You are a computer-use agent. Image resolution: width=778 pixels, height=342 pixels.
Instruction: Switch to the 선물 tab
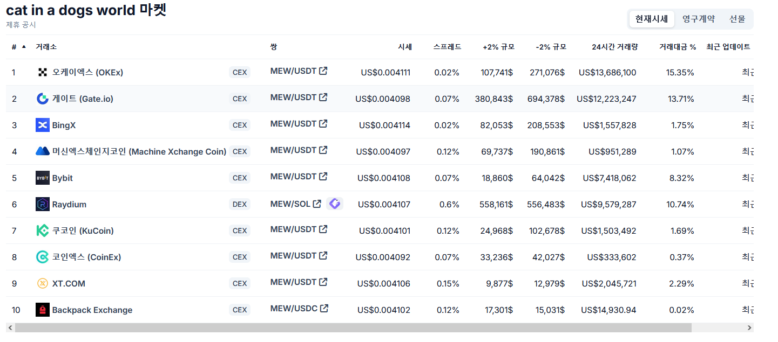tap(737, 19)
